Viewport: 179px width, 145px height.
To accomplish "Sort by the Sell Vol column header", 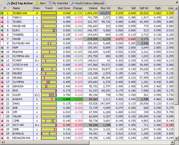I will [x=143, y=8].
